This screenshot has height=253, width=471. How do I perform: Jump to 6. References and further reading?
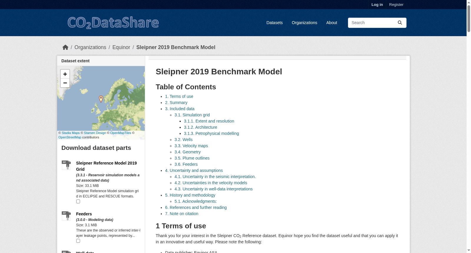196,207
